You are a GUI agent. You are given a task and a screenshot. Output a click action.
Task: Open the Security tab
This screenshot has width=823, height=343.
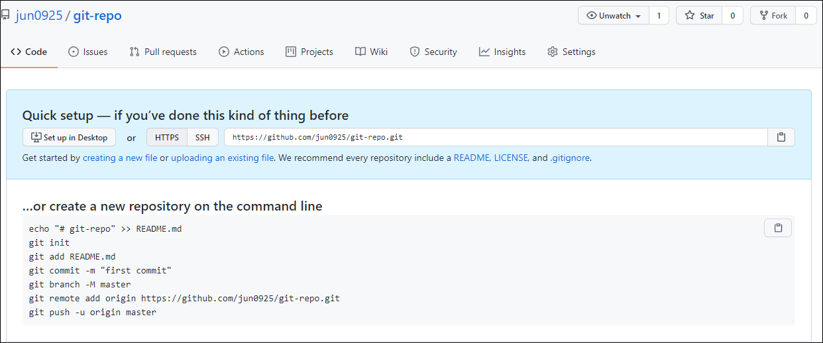(433, 52)
